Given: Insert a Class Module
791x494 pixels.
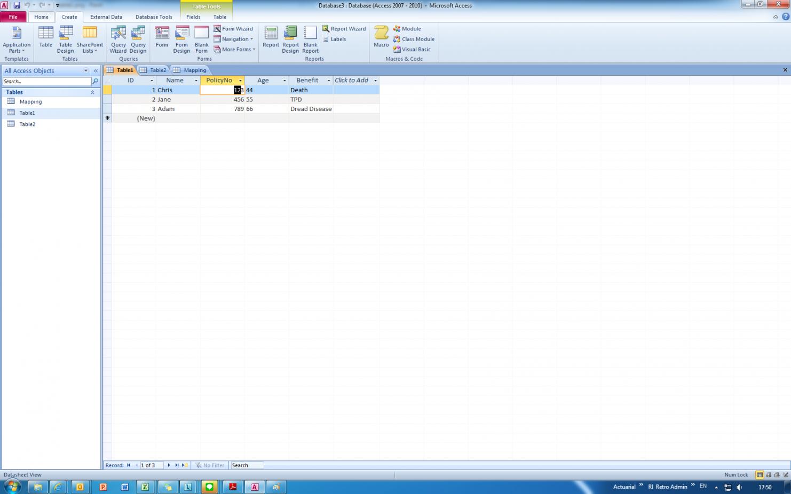Looking at the screenshot, I should 414,39.
